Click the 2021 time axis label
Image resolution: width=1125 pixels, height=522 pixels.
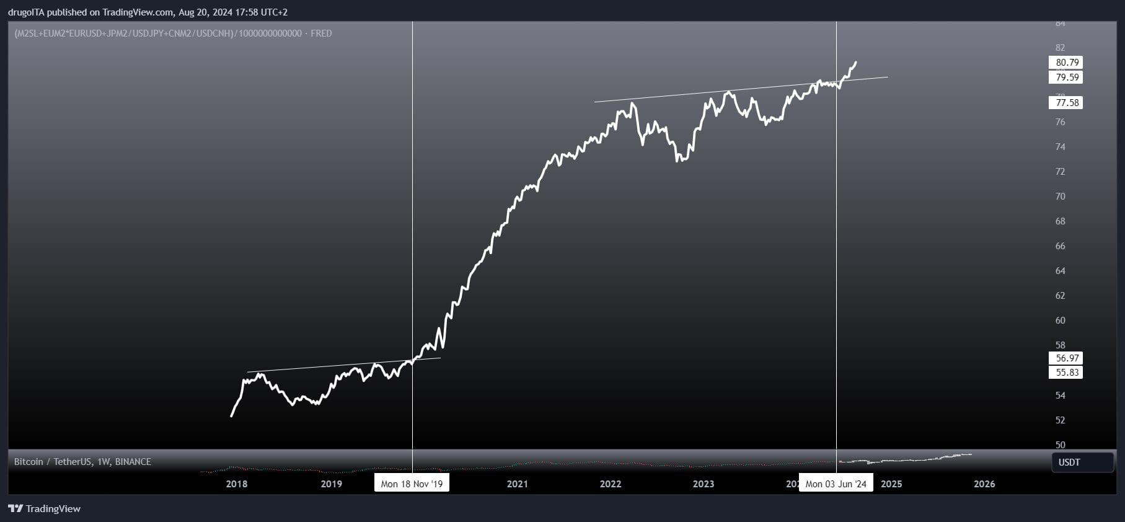pyautogui.click(x=517, y=484)
